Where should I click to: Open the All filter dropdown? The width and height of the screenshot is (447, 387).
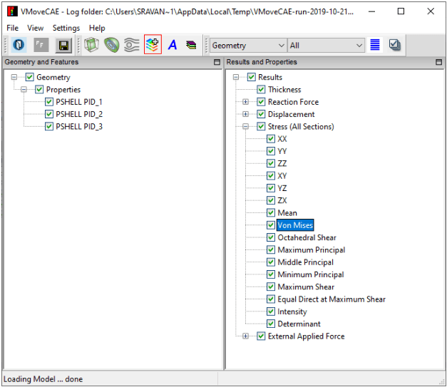point(326,46)
